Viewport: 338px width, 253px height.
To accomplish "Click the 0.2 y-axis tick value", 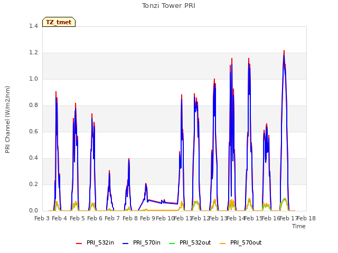I will (x=33, y=184).
